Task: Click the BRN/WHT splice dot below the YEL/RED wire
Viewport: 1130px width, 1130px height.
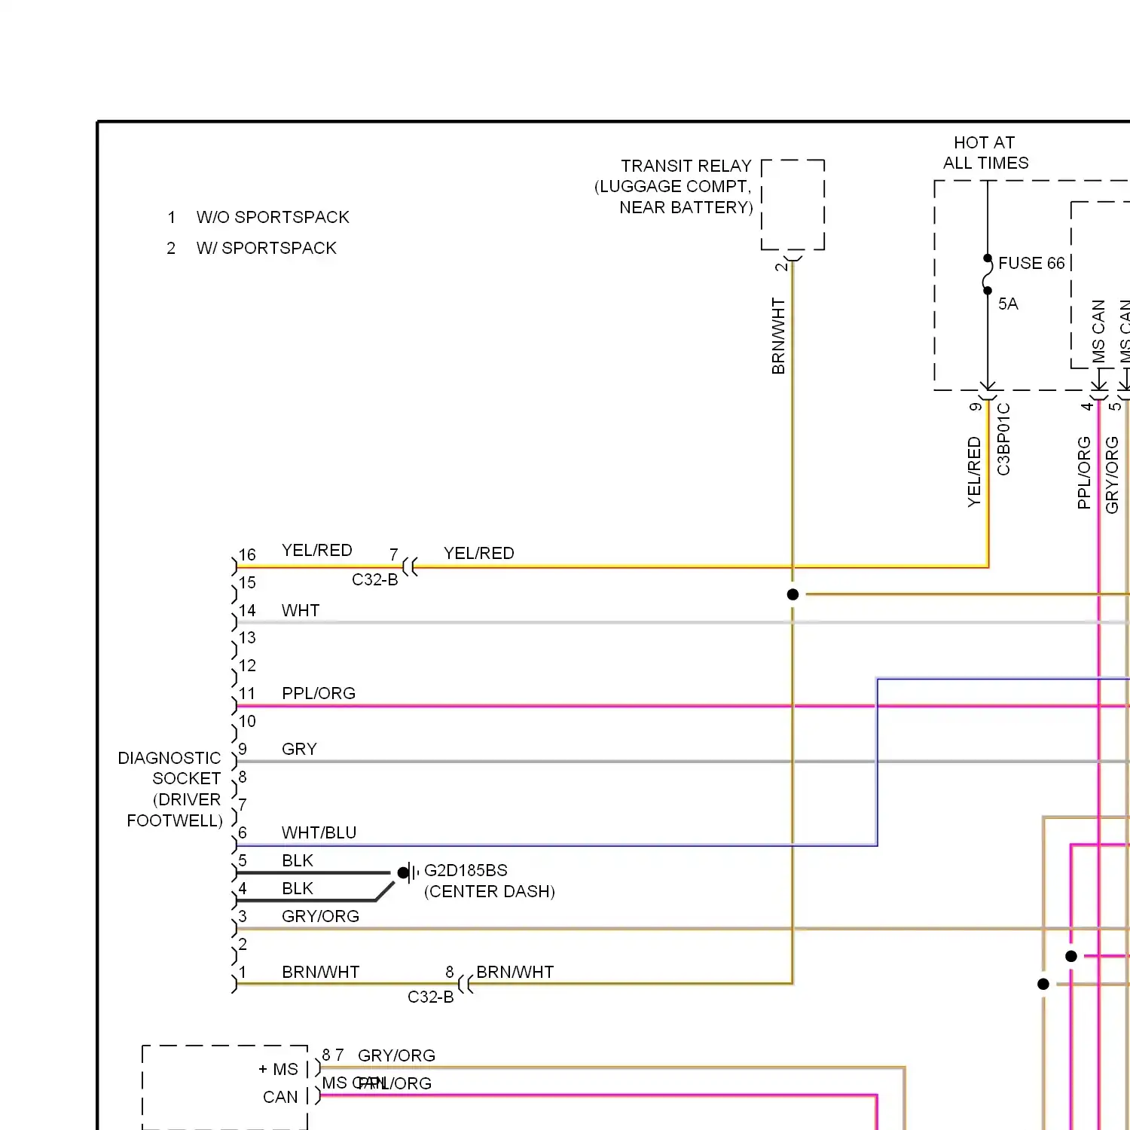Action: (793, 594)
